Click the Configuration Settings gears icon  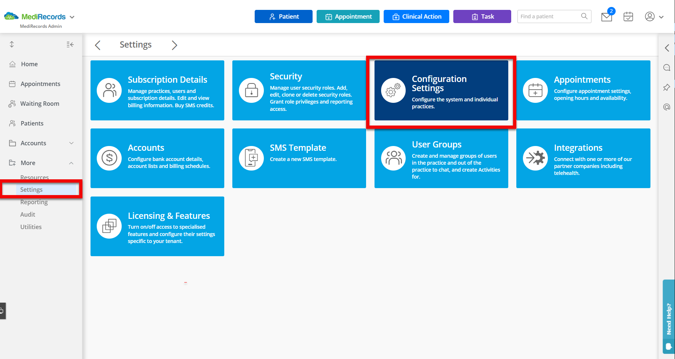(x=394, y=90)
